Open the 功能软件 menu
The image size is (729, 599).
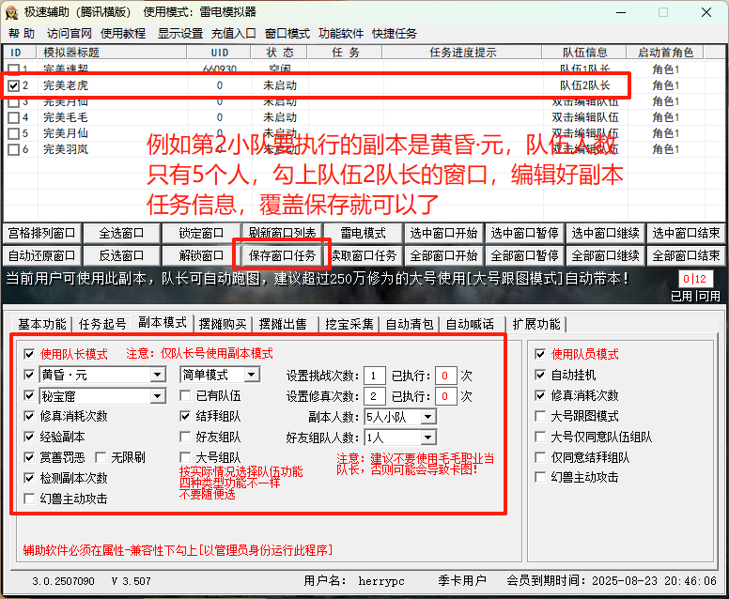click(x=341, y=34)
